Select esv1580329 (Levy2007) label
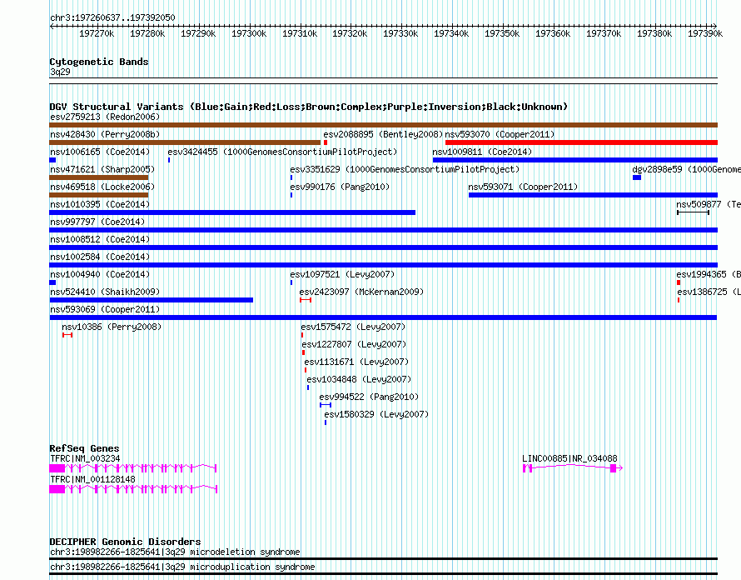741x580 pixels. pos(376,414)
